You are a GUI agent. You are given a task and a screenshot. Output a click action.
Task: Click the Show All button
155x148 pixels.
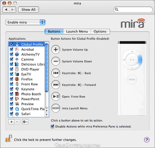[29, 10]
